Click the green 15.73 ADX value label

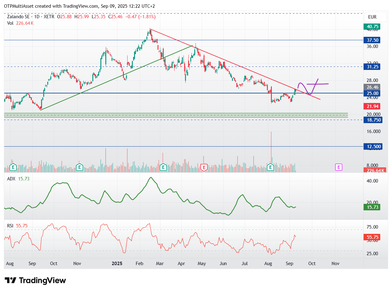click(x=372, y=207)
